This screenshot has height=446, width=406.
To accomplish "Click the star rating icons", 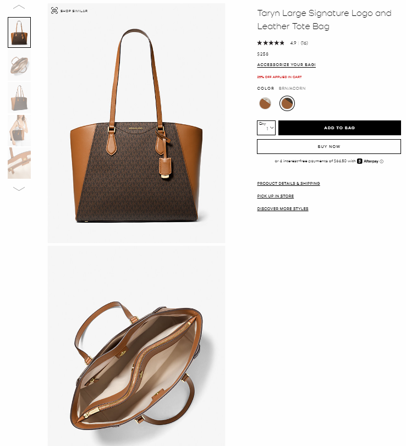I will coord(271,43).
